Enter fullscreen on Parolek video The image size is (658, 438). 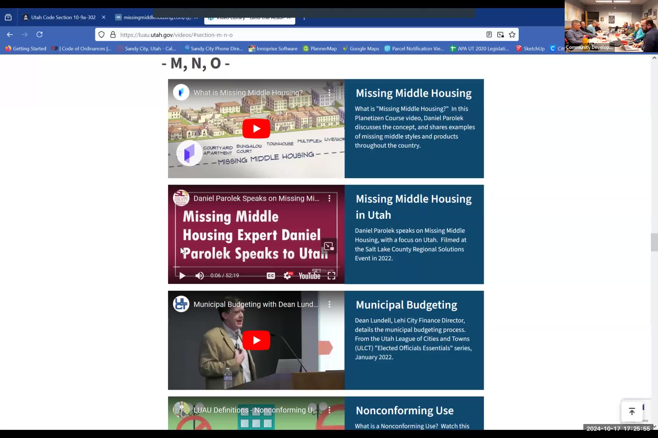coord(331,275)
